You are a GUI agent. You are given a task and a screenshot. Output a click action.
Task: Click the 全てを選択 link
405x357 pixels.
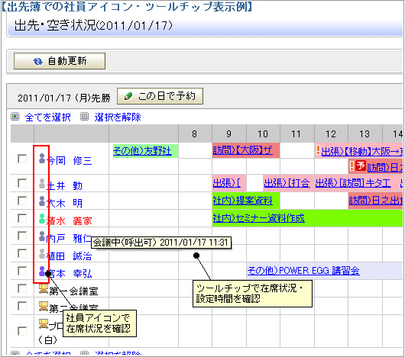48,117
